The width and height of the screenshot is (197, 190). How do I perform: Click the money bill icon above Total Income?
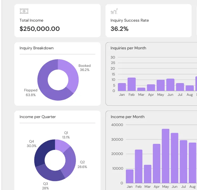tap(24, 11)
